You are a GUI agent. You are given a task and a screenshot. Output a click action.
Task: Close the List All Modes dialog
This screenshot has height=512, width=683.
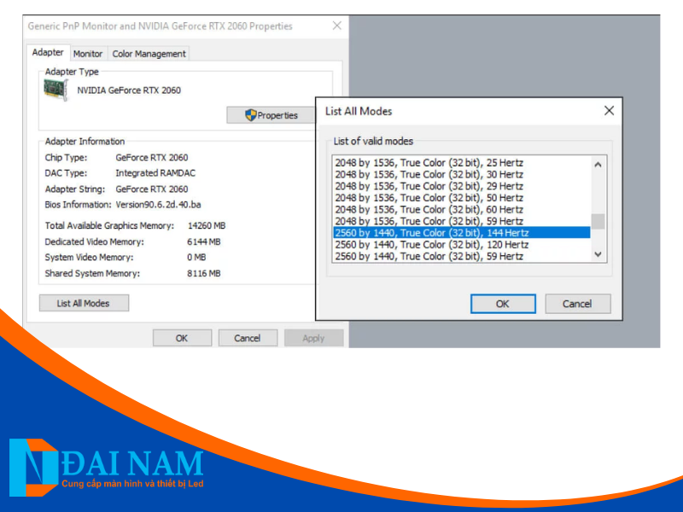[609, 111]
